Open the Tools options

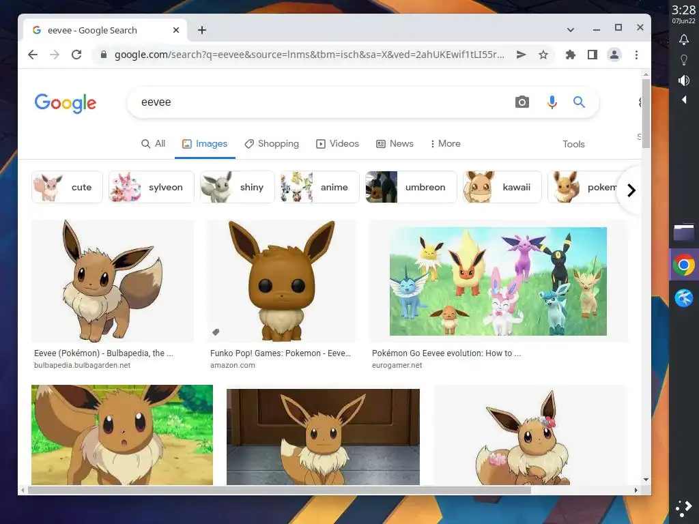(573, 144)
